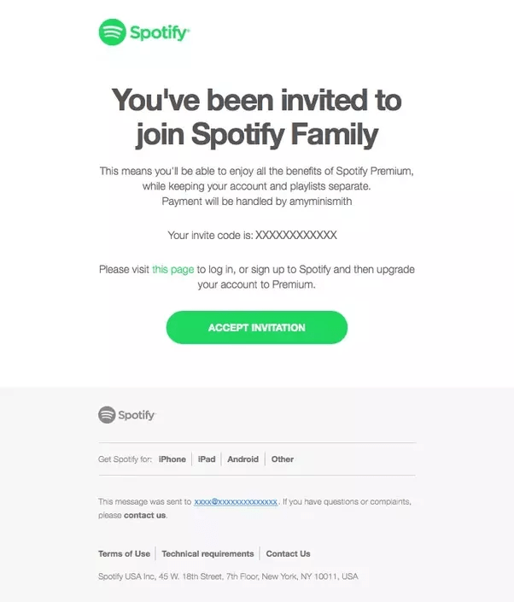The height and width of the screenshot is (602, 514).
Task: Get Spotify for iPad
Action: click(x=207, y=459)
